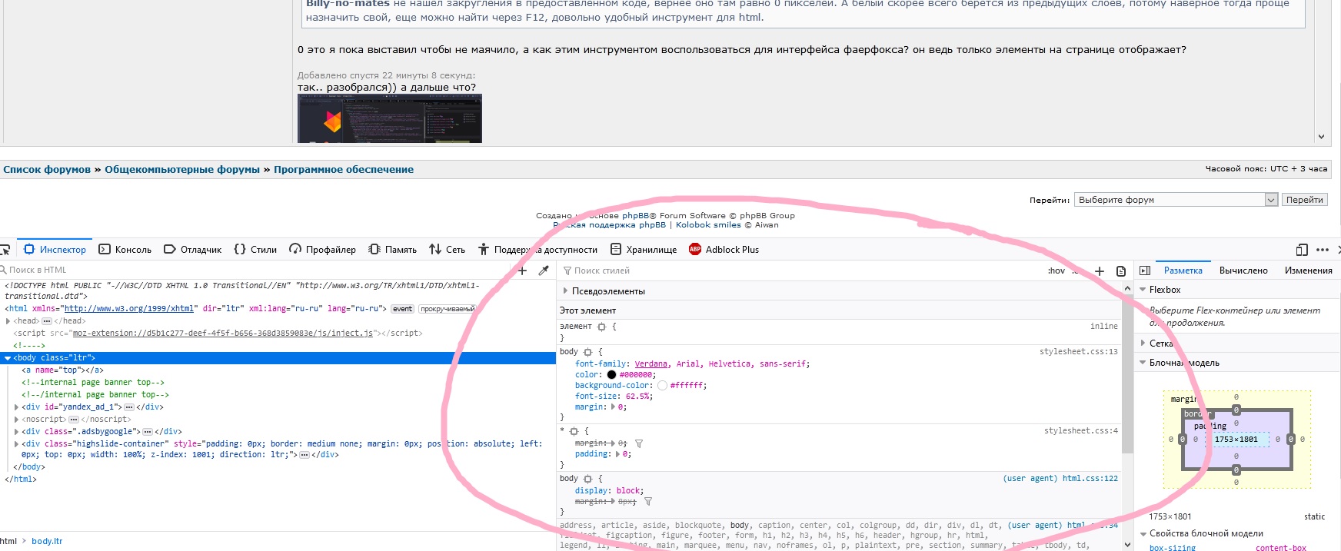This screenshot has width=1341, height=551.
Task: Click selector highlighter for body html.css:122 rule
Action: (588, 479)
